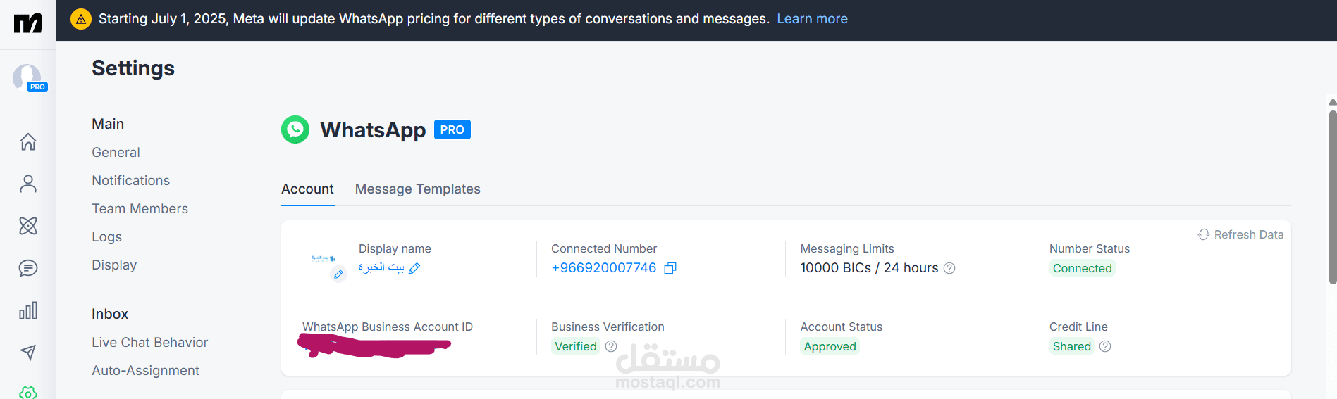
Task: Select the Account tab
Action: click(x=308, y=189)
